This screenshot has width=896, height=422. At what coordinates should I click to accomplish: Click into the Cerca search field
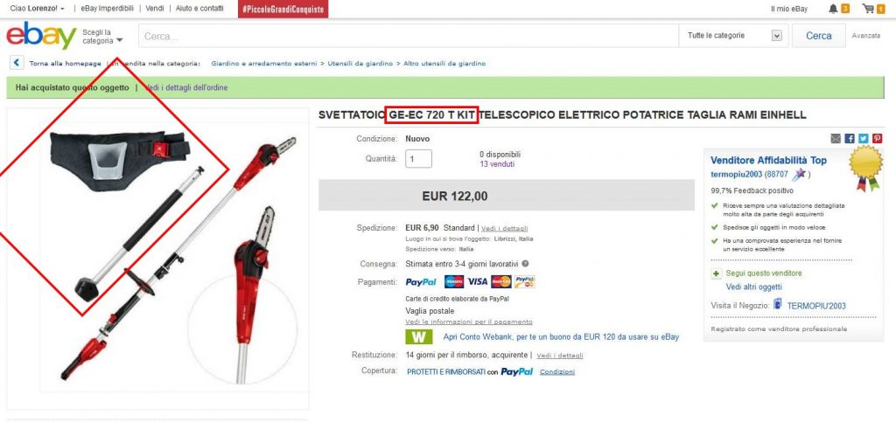point(408,36)
